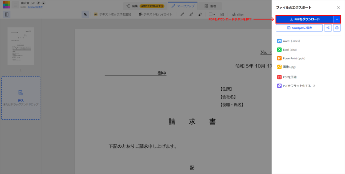The width and height of the screenshot is (345, 174).
Task: Click the print icon button
Action: [337, 28]
